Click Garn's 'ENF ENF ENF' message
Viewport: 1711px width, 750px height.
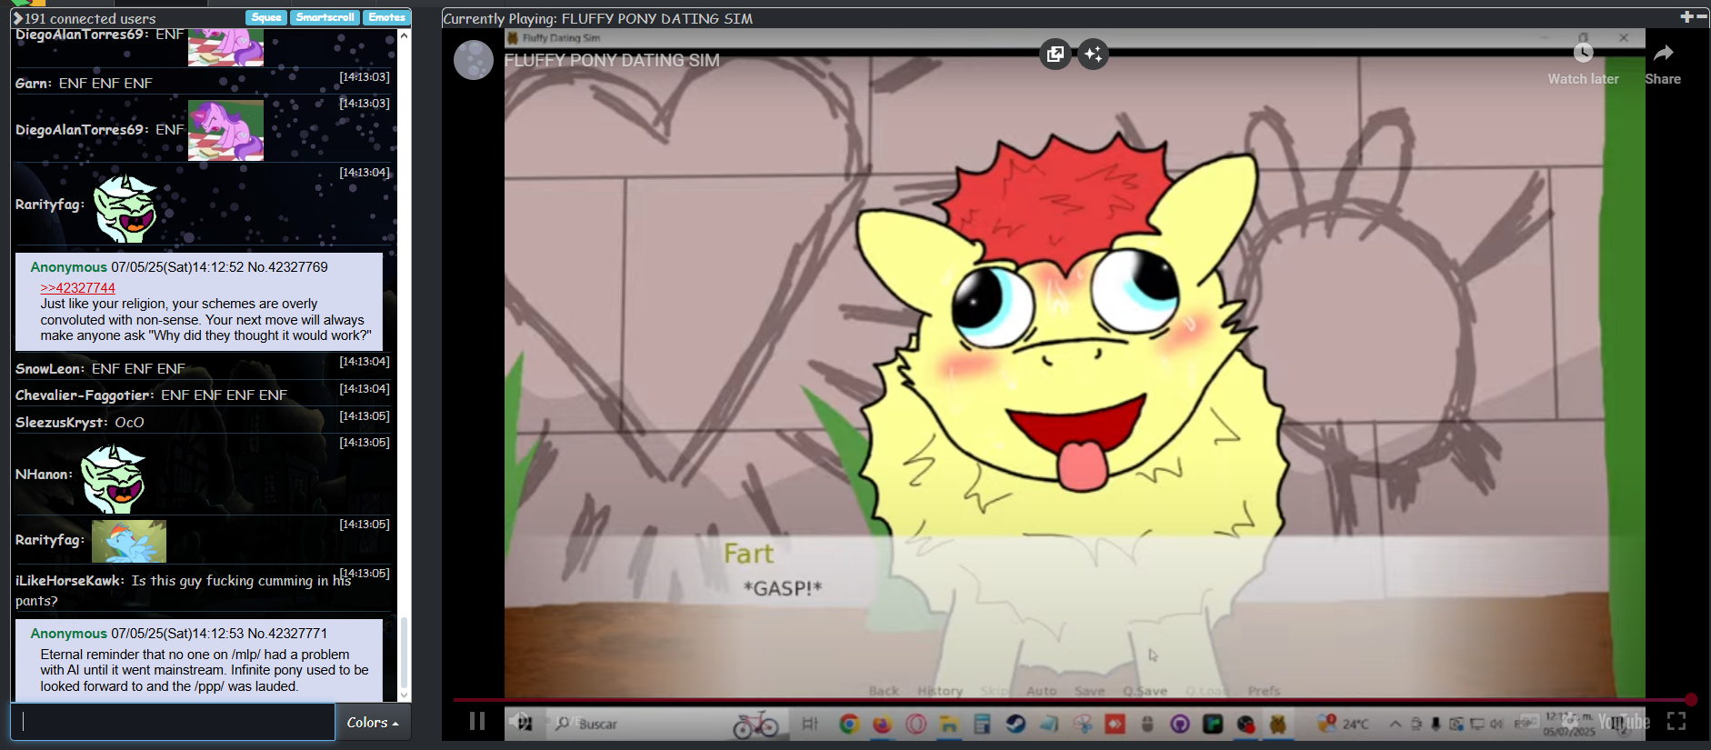105,83
